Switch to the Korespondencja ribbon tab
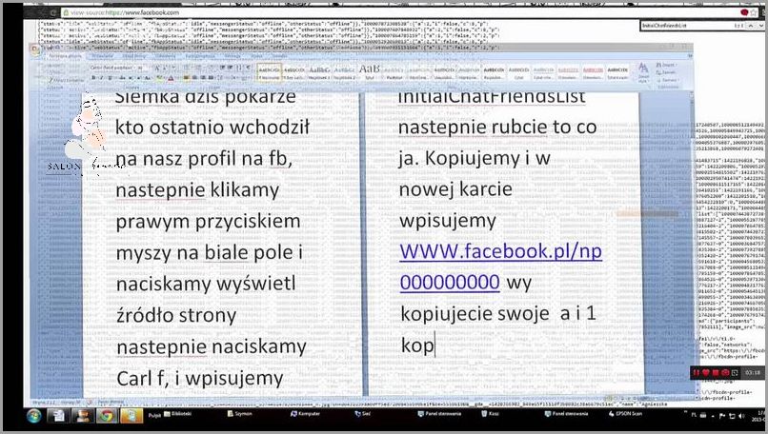 click(x=200, y=56)
